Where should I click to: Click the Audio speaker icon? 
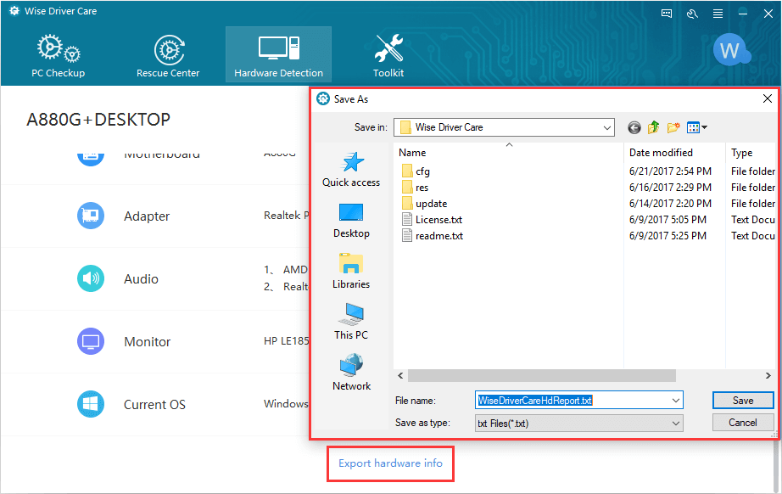click(90, 278)
